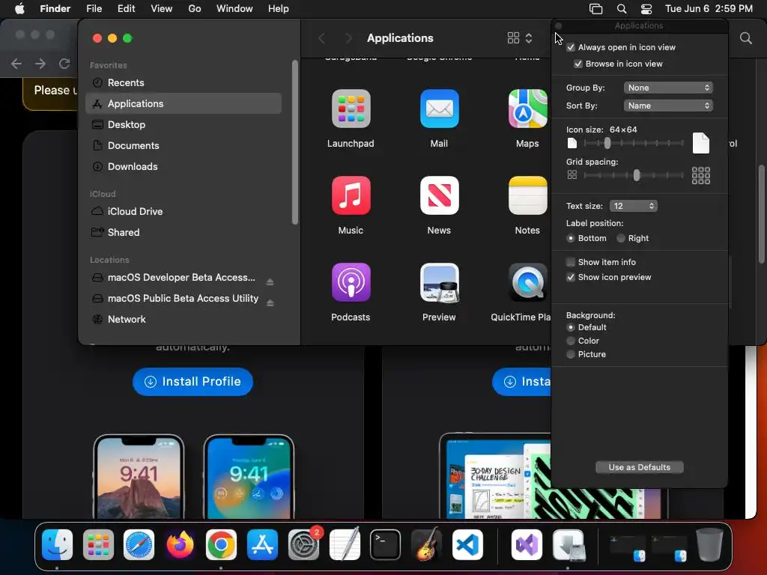Screen dimensions: 767x575
Task: Select Network in Finder sidebar
Action: pos(184,319)
